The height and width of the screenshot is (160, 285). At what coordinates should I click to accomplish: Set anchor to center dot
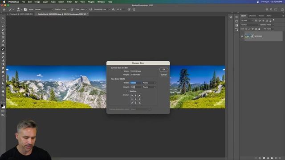tap(136, 99)
